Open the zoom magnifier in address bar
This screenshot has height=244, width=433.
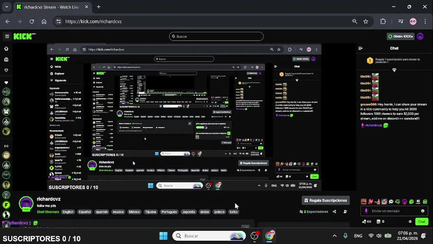pos(355,21)
